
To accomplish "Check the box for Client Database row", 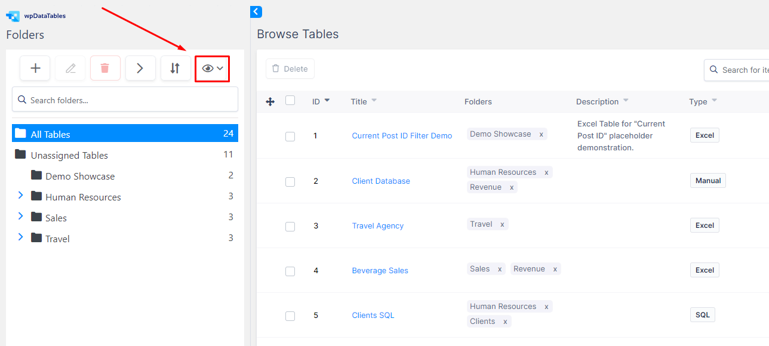I will 290,181.
